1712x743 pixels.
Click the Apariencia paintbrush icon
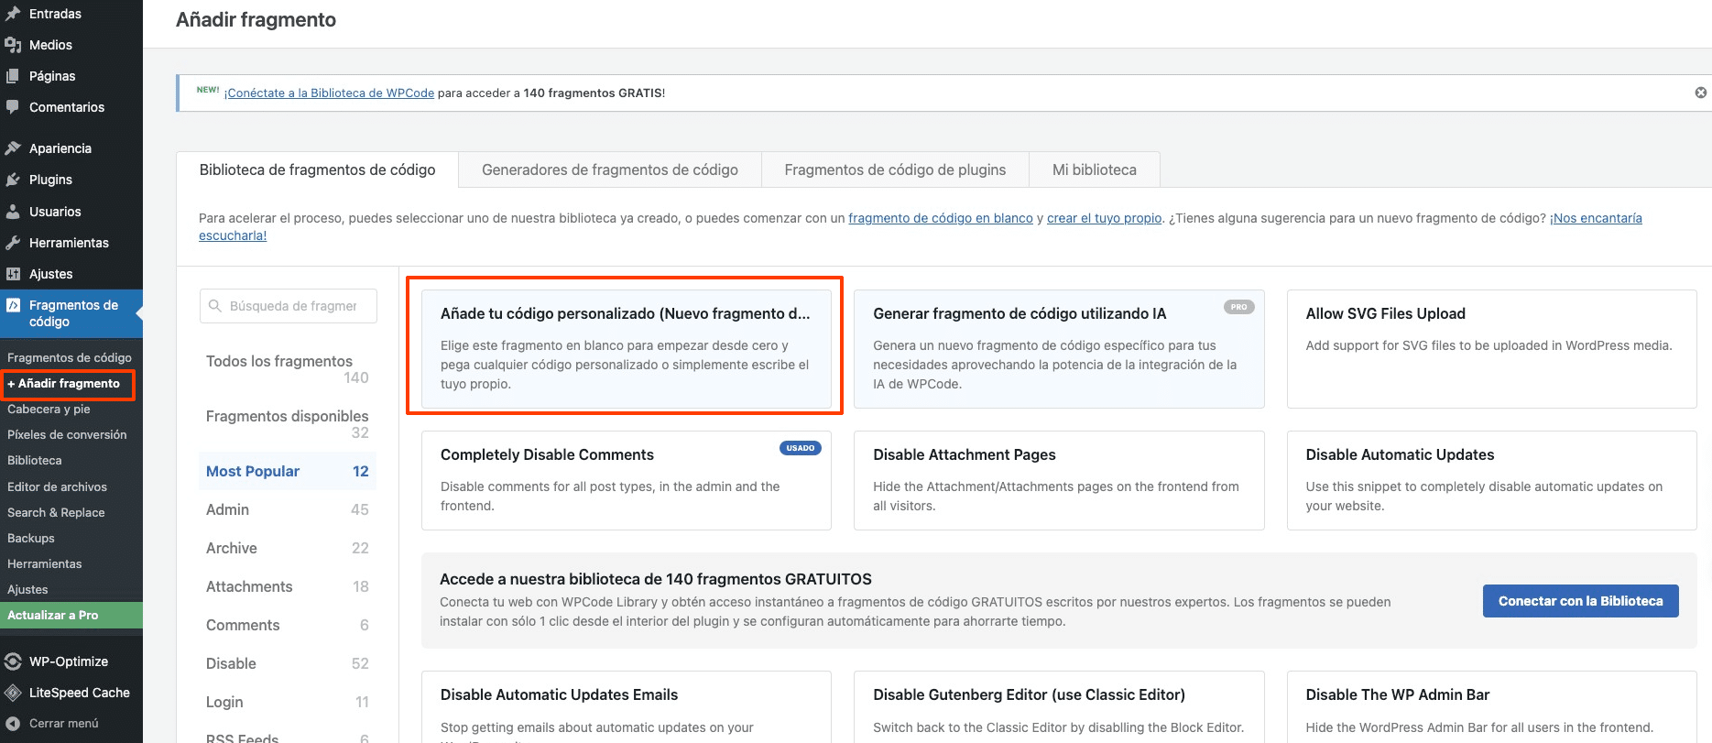click(13, 148)
